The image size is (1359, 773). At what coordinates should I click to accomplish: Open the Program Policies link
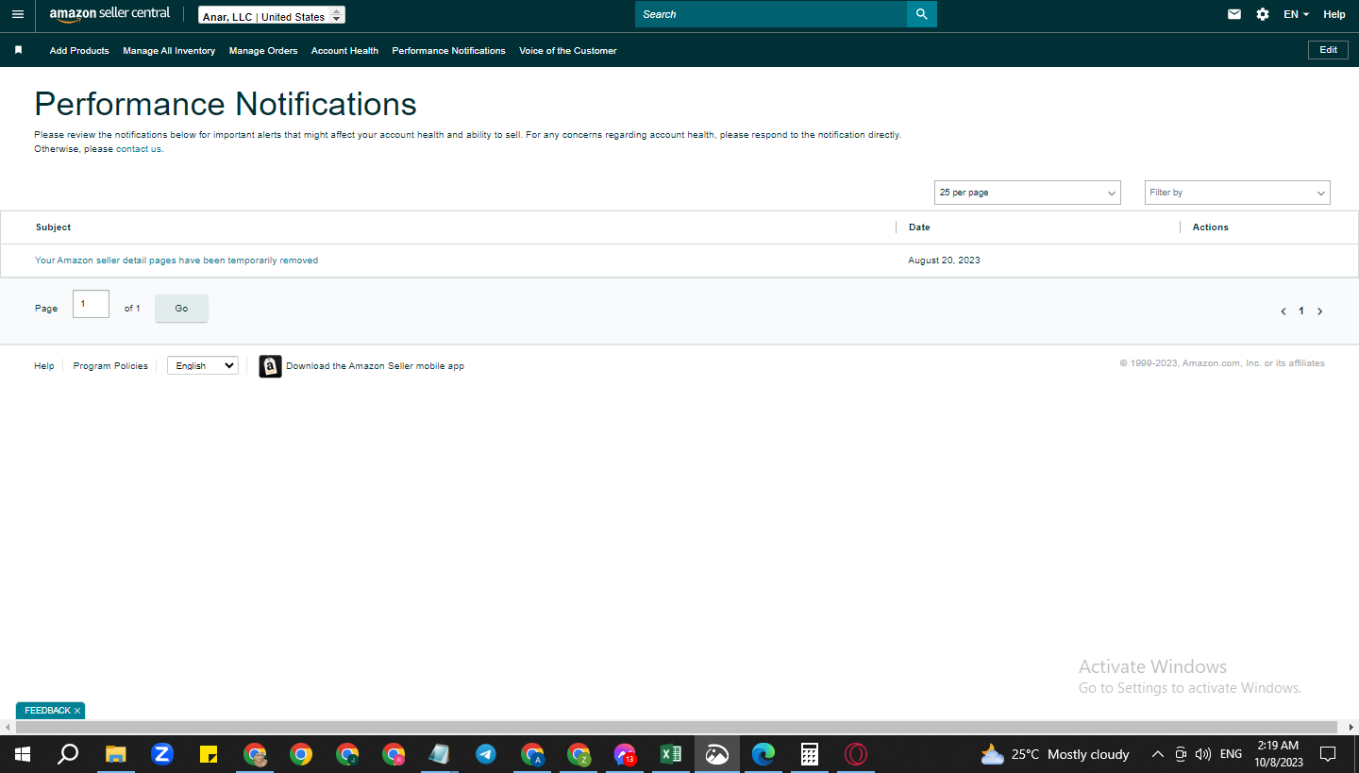(110, 366)
